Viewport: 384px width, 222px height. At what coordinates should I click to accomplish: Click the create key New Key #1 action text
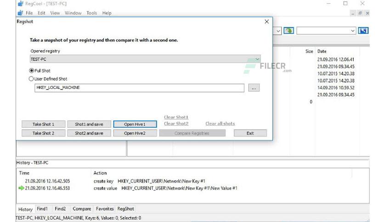149,181
